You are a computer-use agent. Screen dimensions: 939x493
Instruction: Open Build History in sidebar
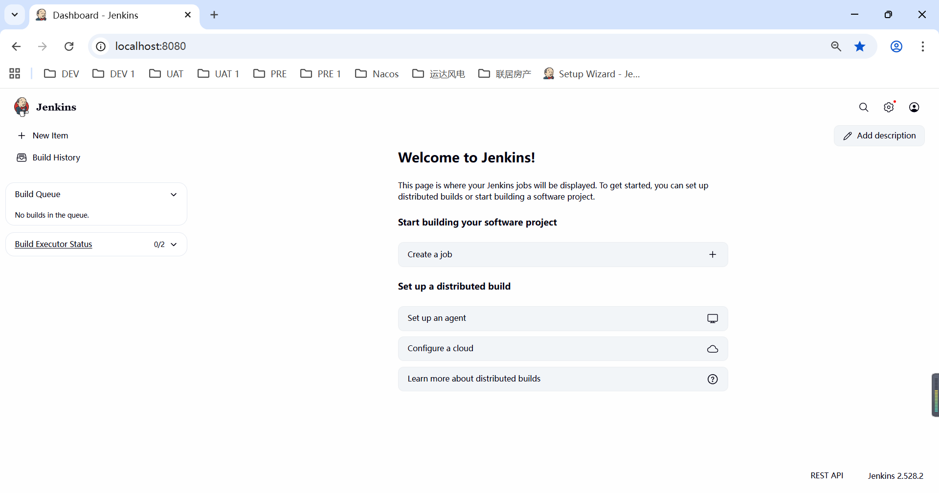click(x=49, y=157)
